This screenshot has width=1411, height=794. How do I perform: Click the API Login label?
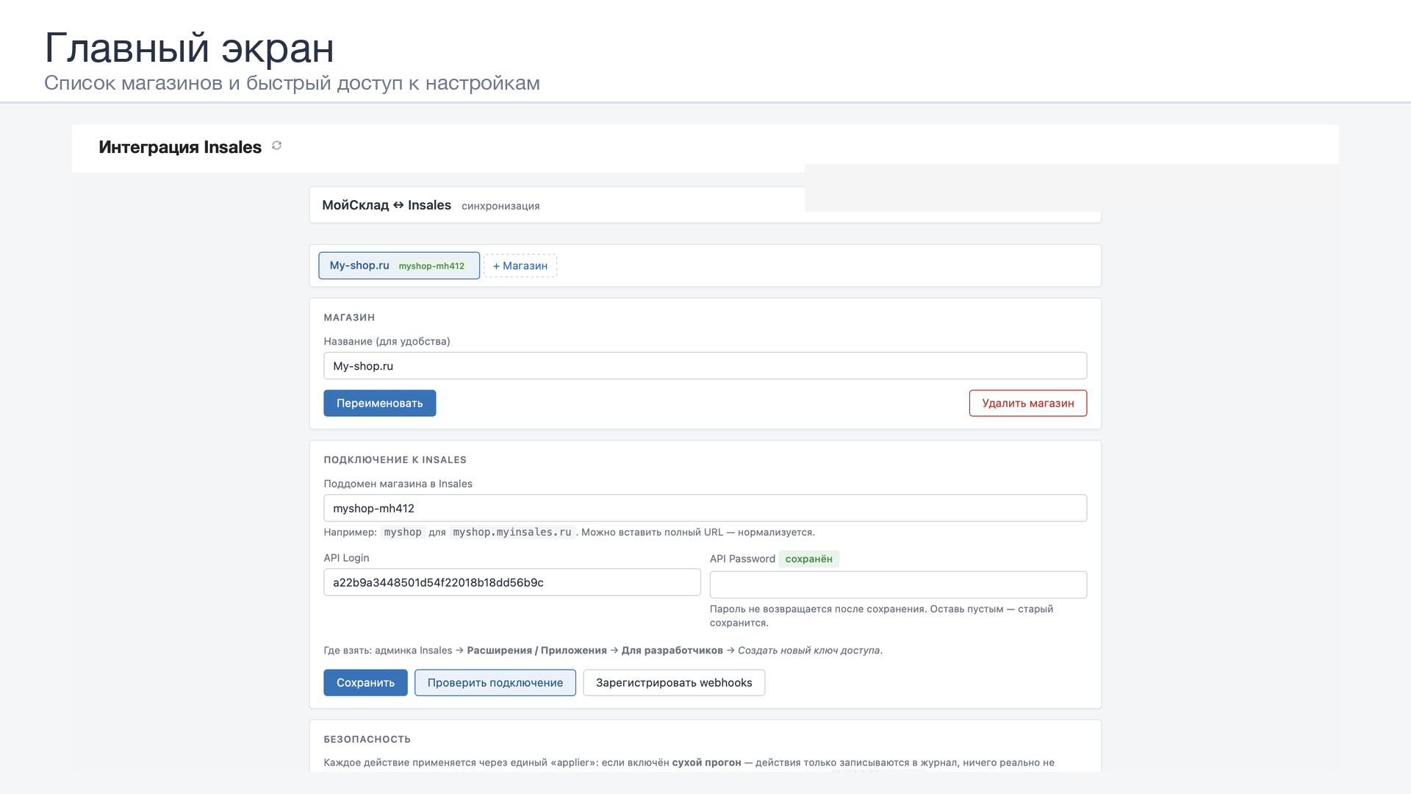[347, 558]
